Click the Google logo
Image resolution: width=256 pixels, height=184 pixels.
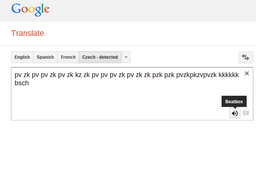click(x=30, y=10)
